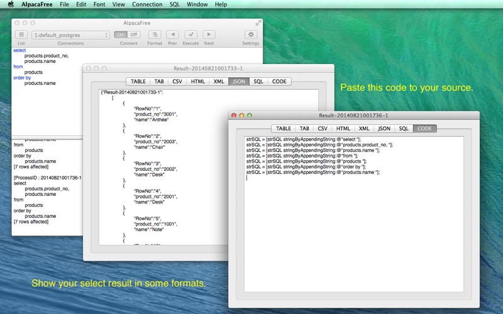Click 'products.product_no,' in the SQL editor
The width and height of the screenshot is (503, 314).
click(47, 56)
